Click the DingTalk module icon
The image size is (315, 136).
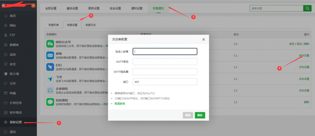(50, 67)
